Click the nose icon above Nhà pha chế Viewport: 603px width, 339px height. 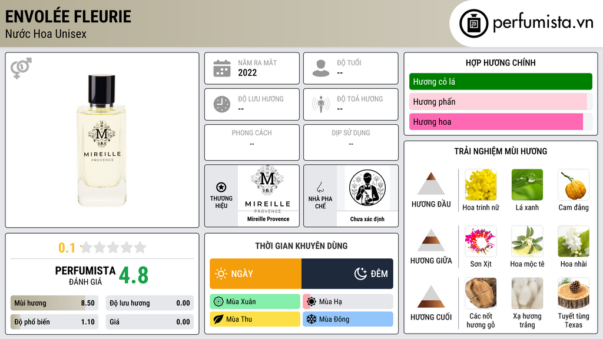click(x=320, y=187)
